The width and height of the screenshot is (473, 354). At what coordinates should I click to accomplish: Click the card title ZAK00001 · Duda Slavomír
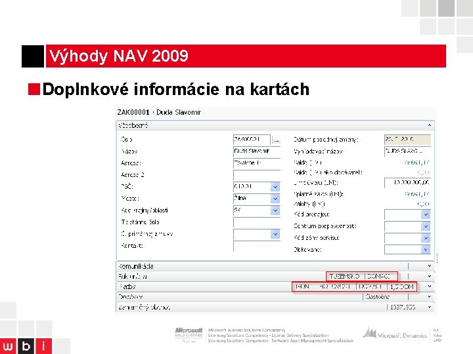click(x=159, y=112)
